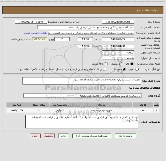The height and width of the screenshot is (161, 166).
Task: Click table cell تجهیزات پمپاژ فاضلاب
Action: [102, 110]
